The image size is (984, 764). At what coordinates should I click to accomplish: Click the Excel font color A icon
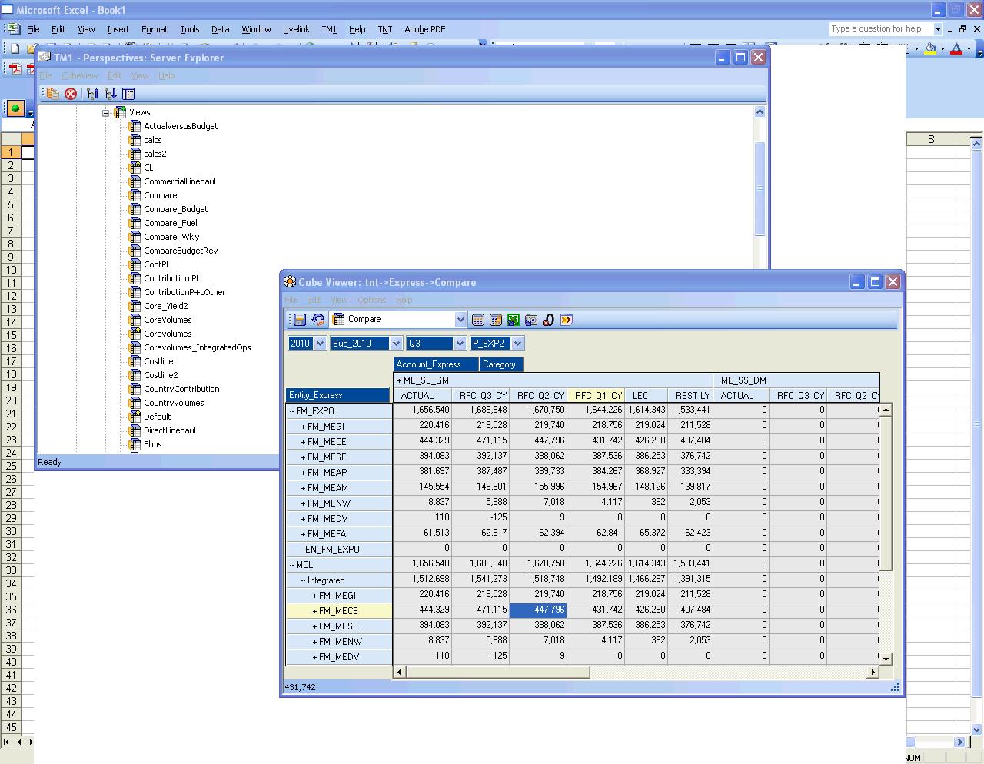[956, 48]
